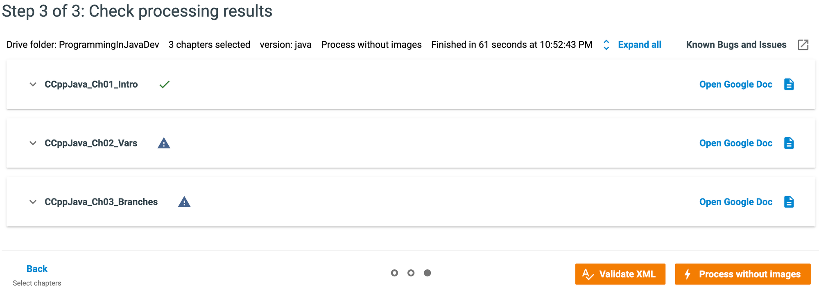
Task: Go Back to select chapters
Action: [37, 269]
